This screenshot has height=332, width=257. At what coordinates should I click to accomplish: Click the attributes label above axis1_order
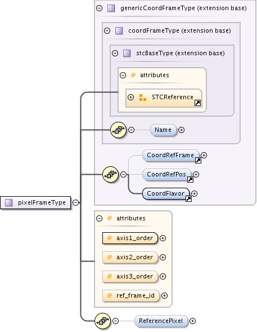[x=131, y=218]
